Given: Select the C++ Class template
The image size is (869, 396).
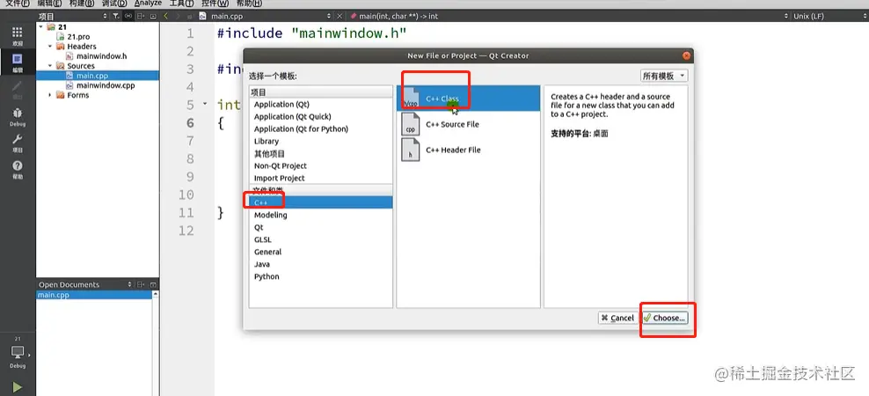Looking at the screenshot, I should pyautogui.click(x=468, y=99).
